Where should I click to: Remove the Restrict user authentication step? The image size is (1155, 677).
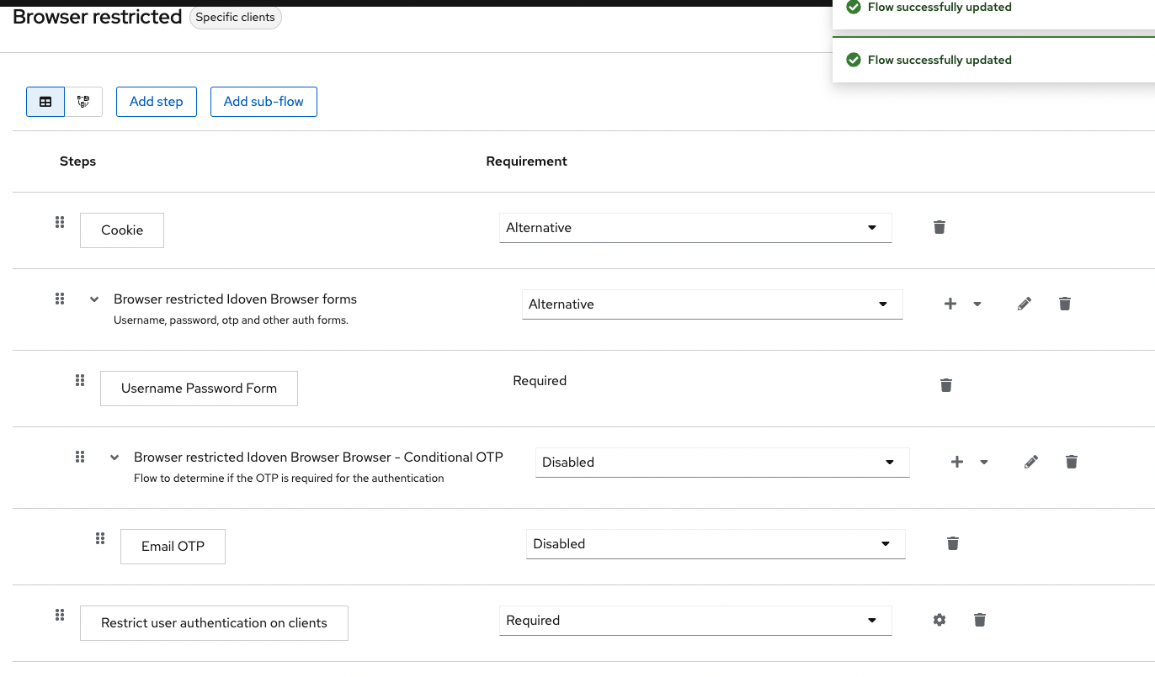(979, 620)
